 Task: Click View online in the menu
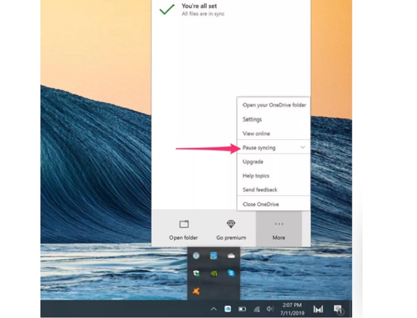tap(256, 134)
